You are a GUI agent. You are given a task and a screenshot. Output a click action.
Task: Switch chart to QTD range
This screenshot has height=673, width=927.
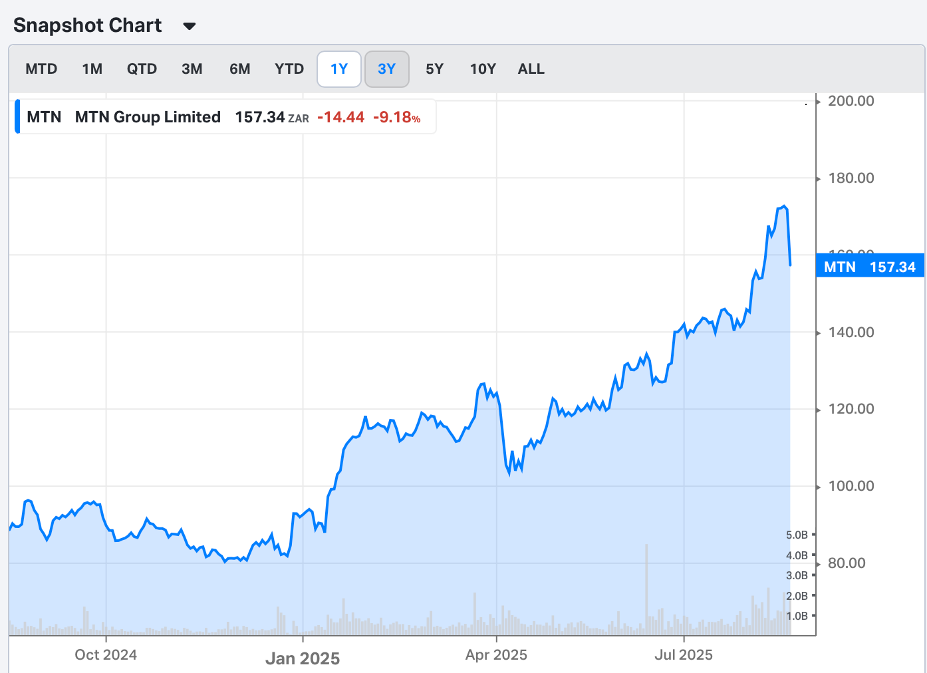click(142, 69)
